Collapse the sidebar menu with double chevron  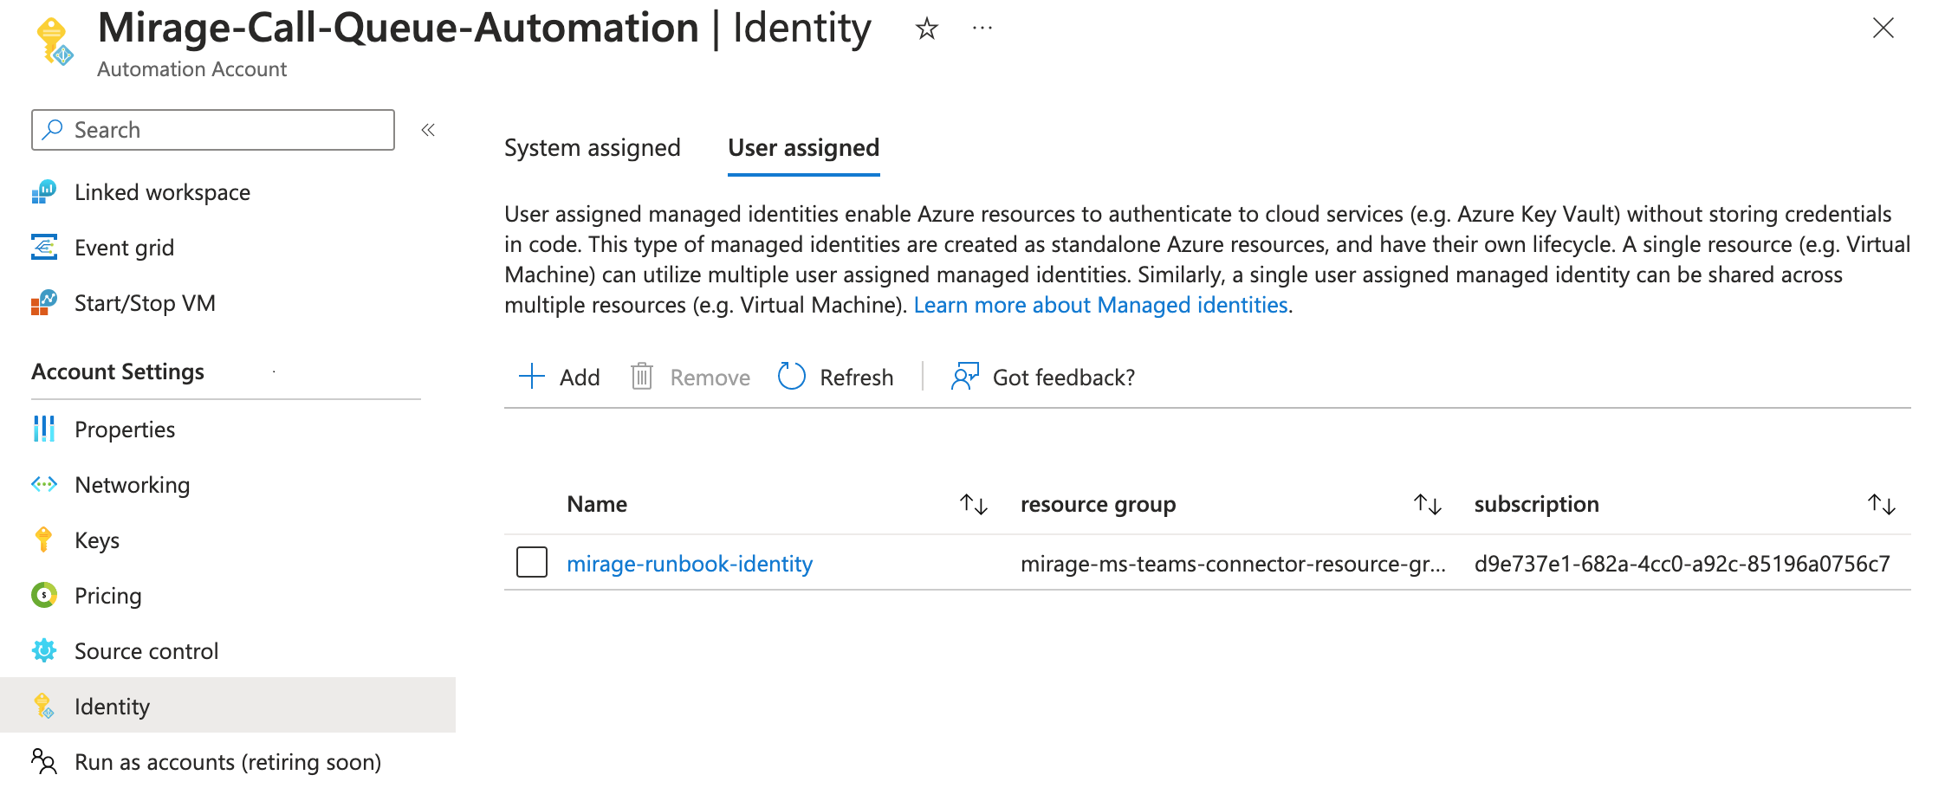pyautogui.click(x=428, y=130)
